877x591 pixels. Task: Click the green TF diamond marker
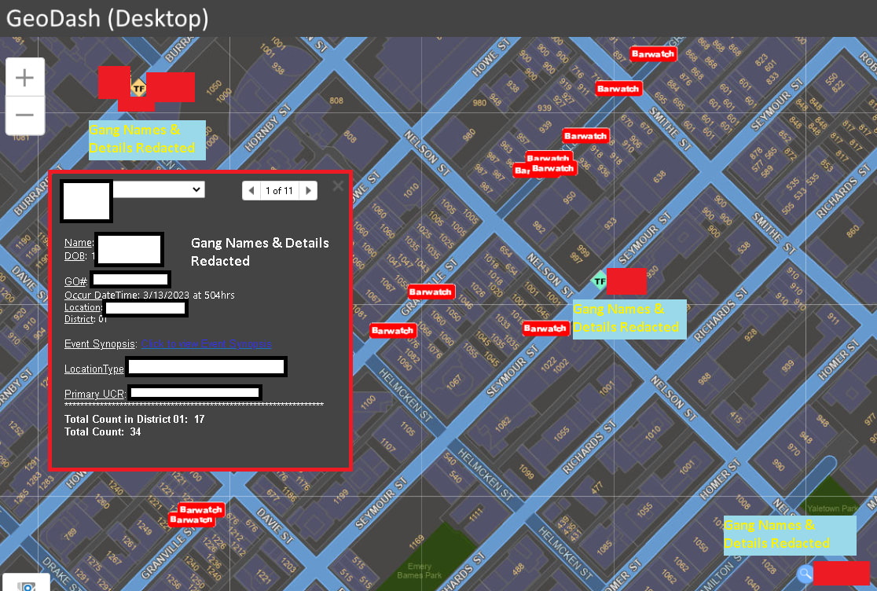[x=599, y=281]
